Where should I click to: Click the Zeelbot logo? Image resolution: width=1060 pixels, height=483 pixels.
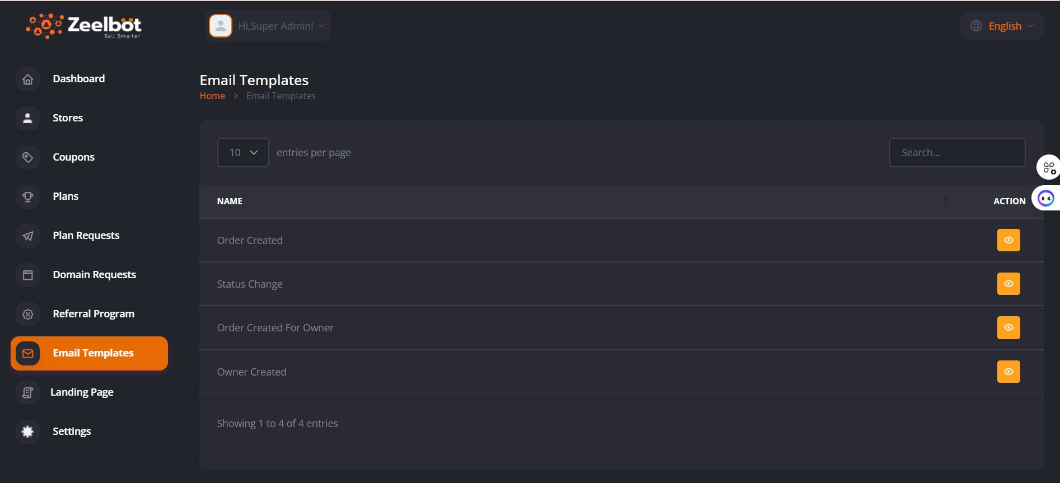pos(84,26)
